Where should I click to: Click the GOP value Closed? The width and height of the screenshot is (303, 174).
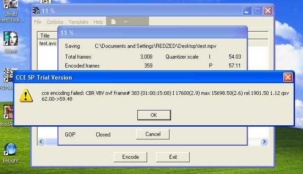[103, 135]
